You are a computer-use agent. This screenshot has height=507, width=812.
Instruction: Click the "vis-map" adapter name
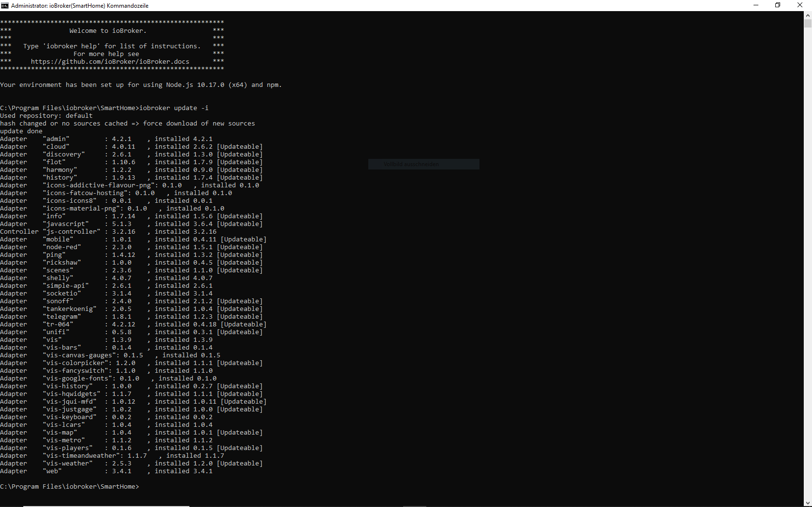click(60, 433)
